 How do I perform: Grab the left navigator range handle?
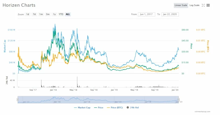point(18,100)
